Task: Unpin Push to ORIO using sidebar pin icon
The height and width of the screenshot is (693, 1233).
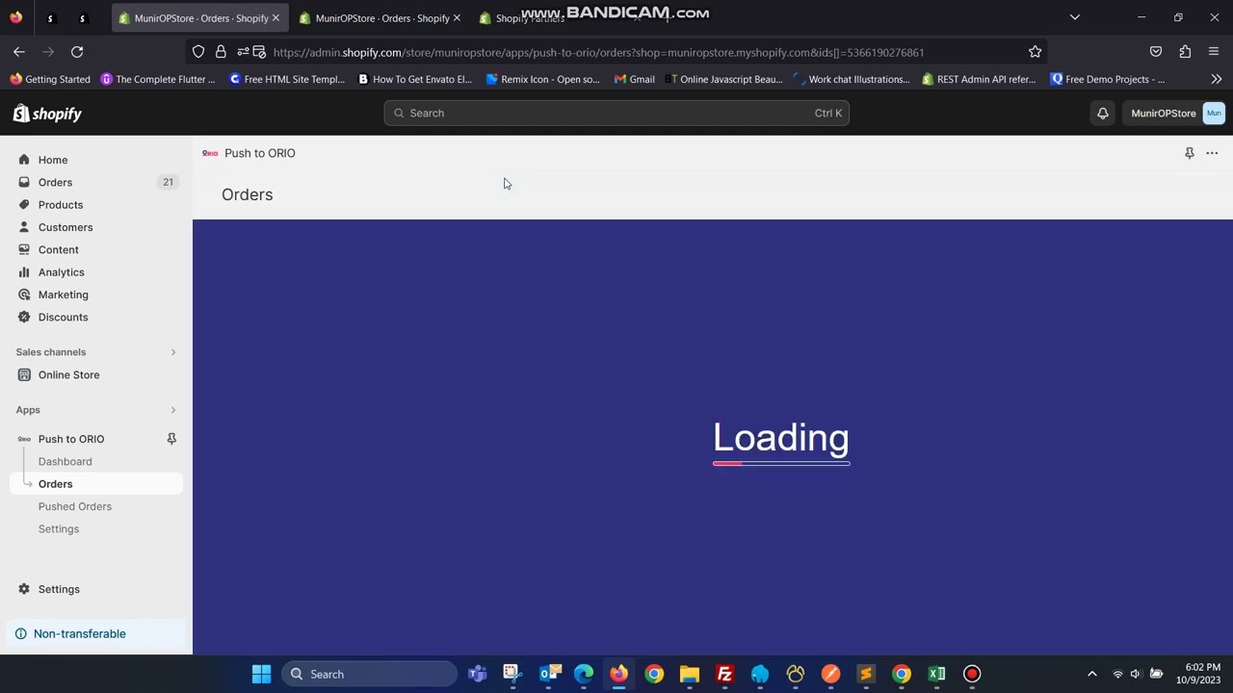Action: [171, 439]
